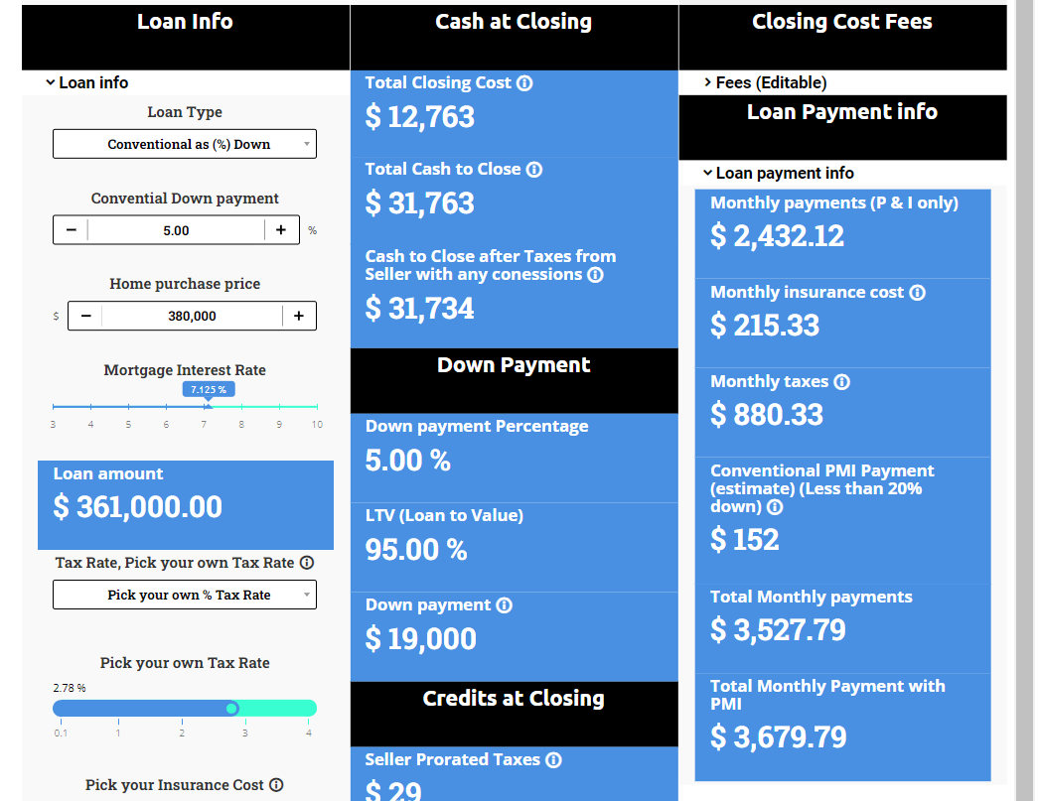This screenshot has width=1038, height=801.
Task: Decrease Home purchase price with minus button
Action: point(85,316)
